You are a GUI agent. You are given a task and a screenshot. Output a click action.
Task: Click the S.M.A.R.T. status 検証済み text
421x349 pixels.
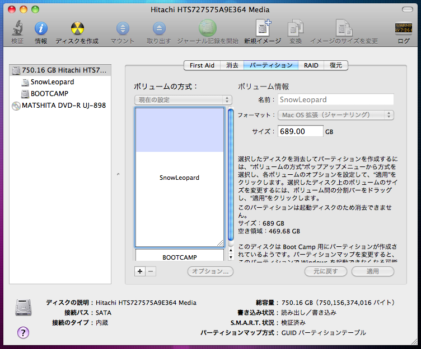click(x=293, y=323)
